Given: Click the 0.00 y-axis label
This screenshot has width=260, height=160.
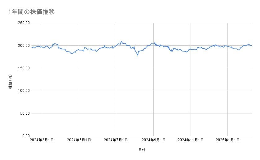Looking at the screenshot, I should (25, 136).
